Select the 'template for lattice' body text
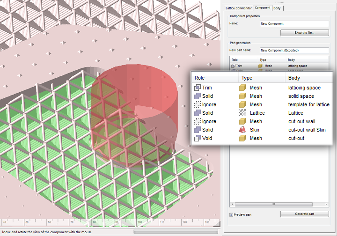 pyautogui.click(x=309, y=104)
